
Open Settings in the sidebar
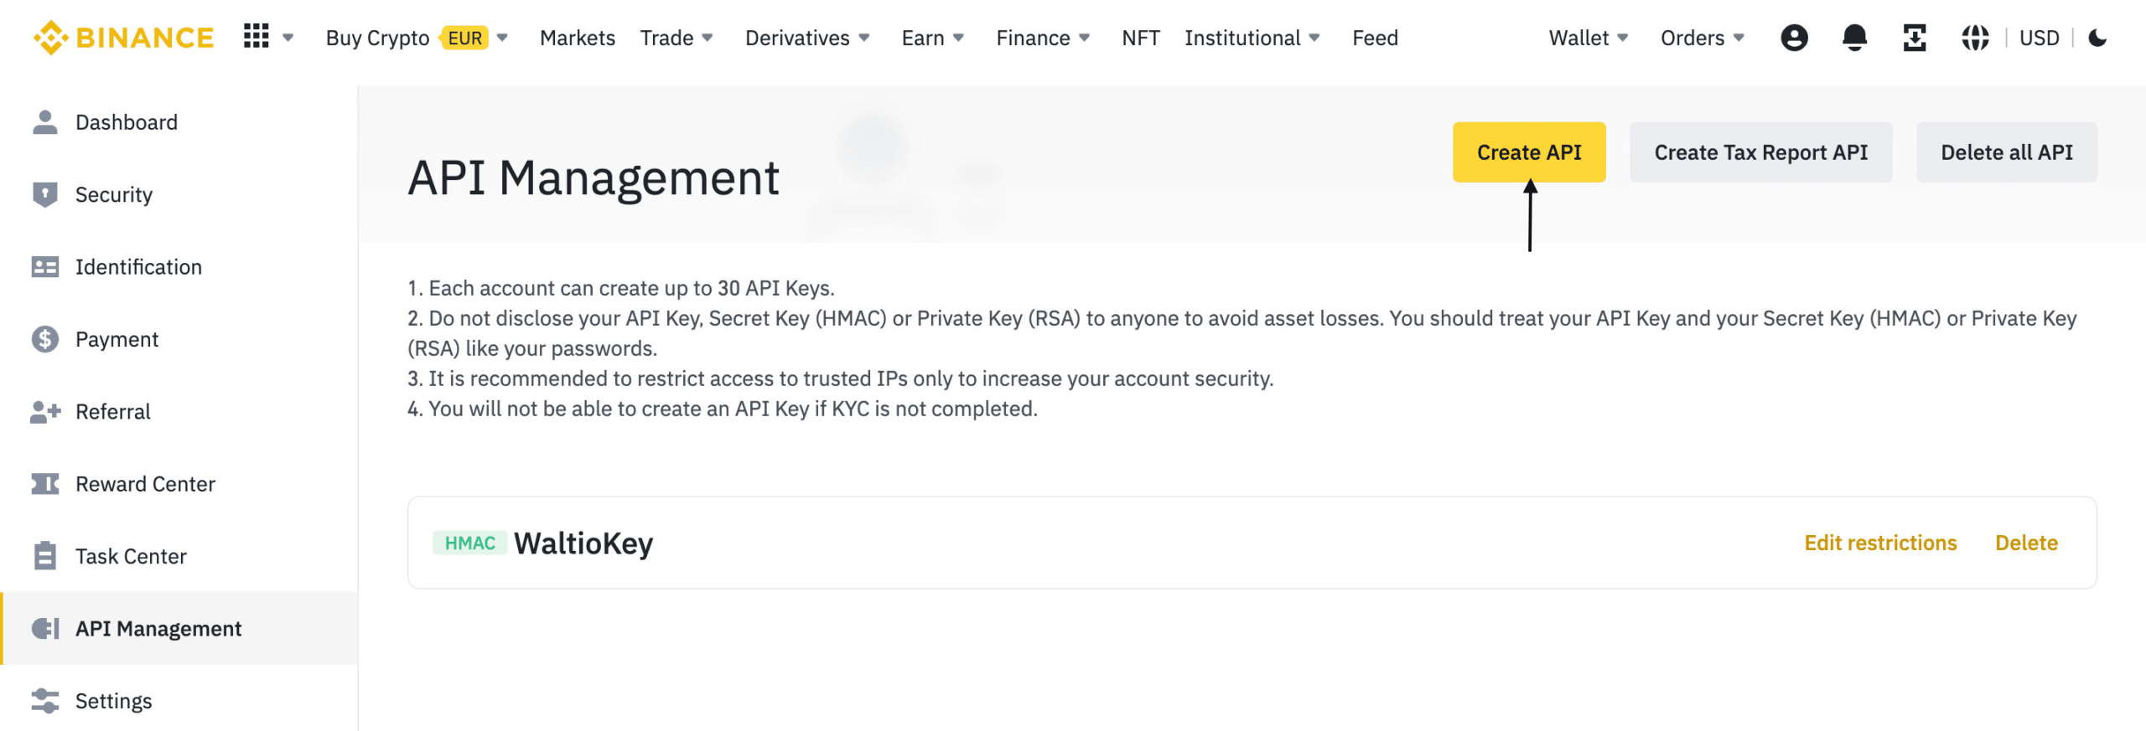113,701
